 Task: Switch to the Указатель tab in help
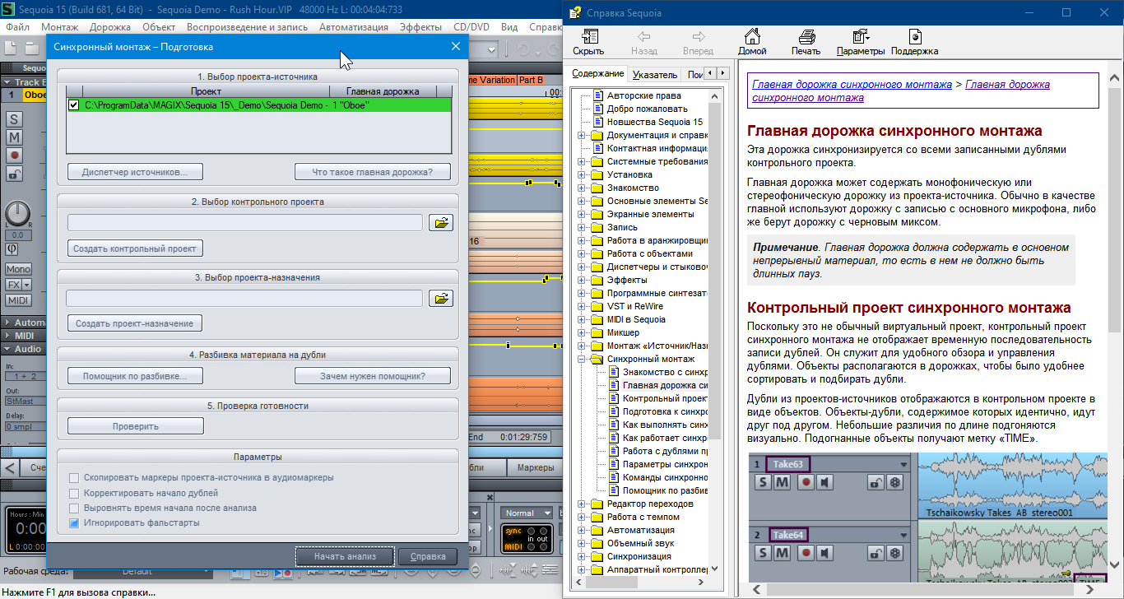click(x=655, y=74)
